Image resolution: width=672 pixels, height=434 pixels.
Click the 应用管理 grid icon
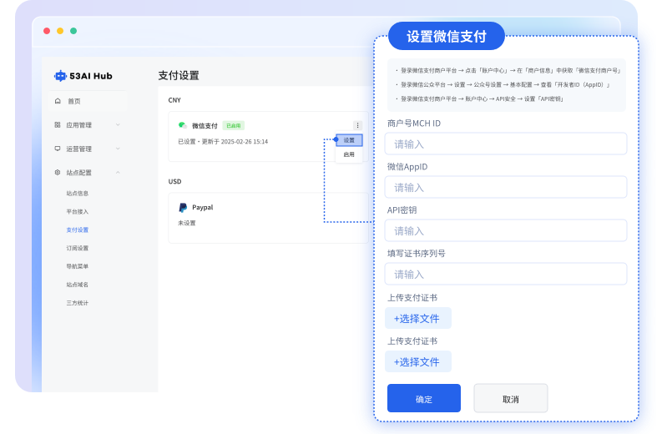[x=58, y=124]
